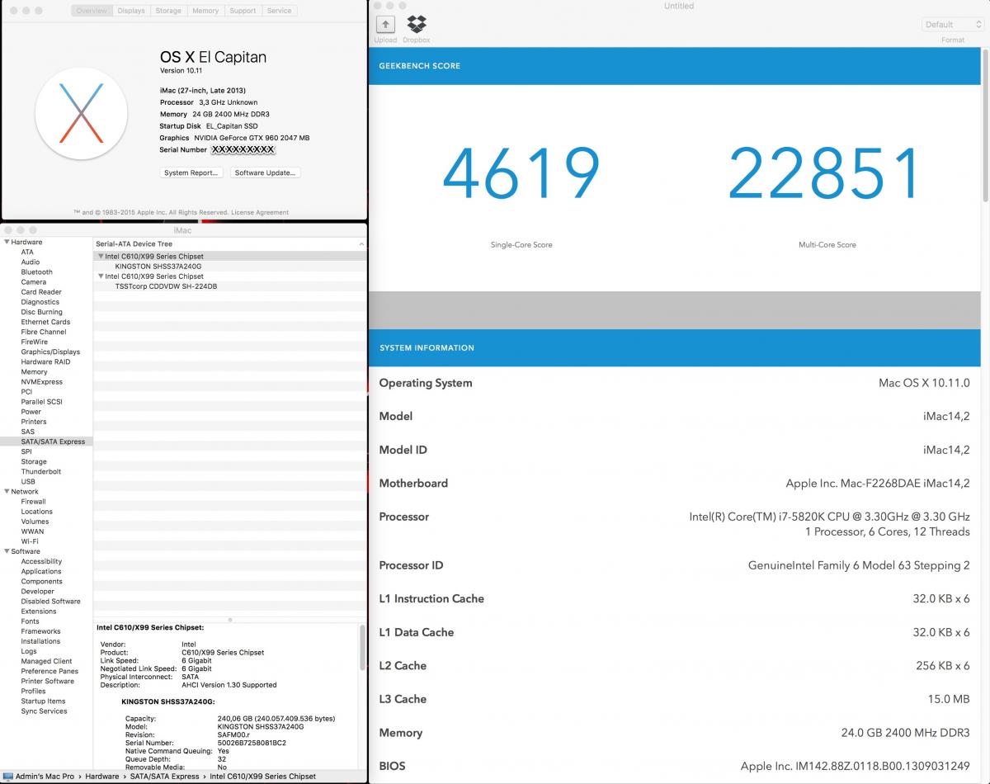Select Fibre Channel in the sidebar
990x784 pixels.
[44, 332]
